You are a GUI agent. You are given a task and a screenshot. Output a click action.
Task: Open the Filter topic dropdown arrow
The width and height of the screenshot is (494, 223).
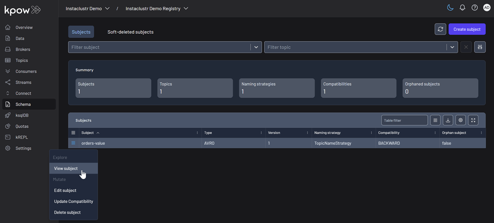click(452, 47)
